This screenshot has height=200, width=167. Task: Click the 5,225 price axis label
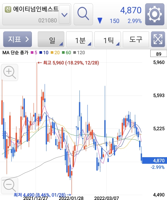(x=159, y=129)
